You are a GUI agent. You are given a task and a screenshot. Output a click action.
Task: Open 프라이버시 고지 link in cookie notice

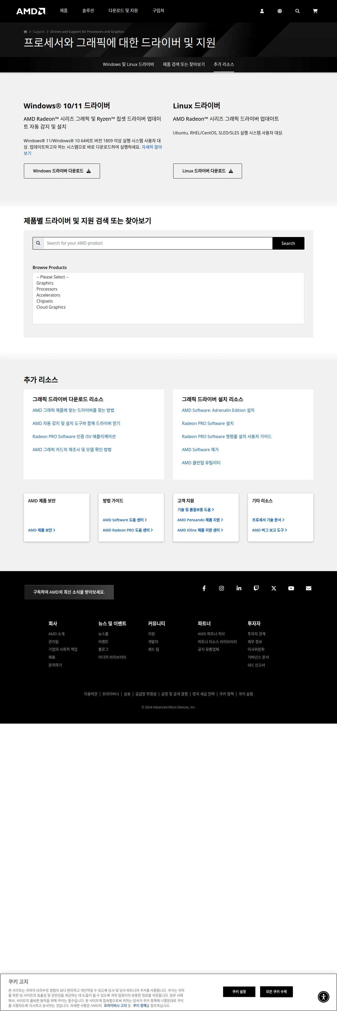[x=115, y=1005]
